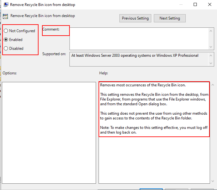Image resolution: width=217 pixels, height=190 pixels.
Task: Go to Next Setting
Action: point(170,18)
